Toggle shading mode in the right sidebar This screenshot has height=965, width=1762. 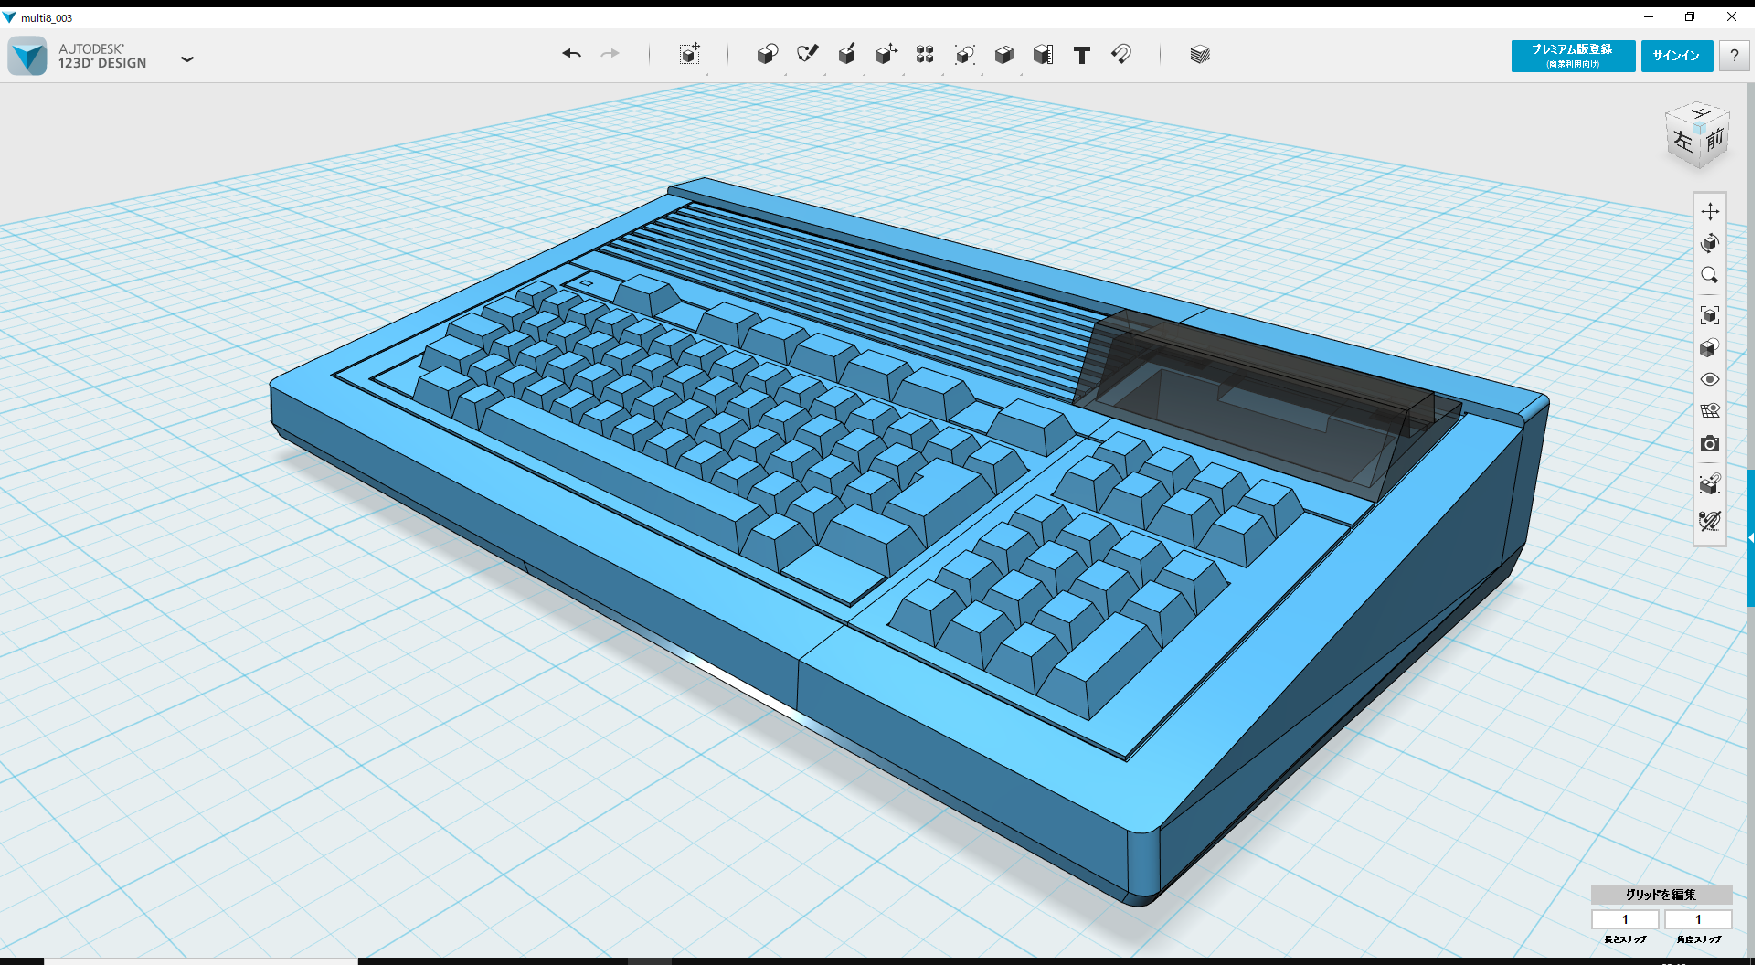pyautogui.click(x=1710, y=347)
